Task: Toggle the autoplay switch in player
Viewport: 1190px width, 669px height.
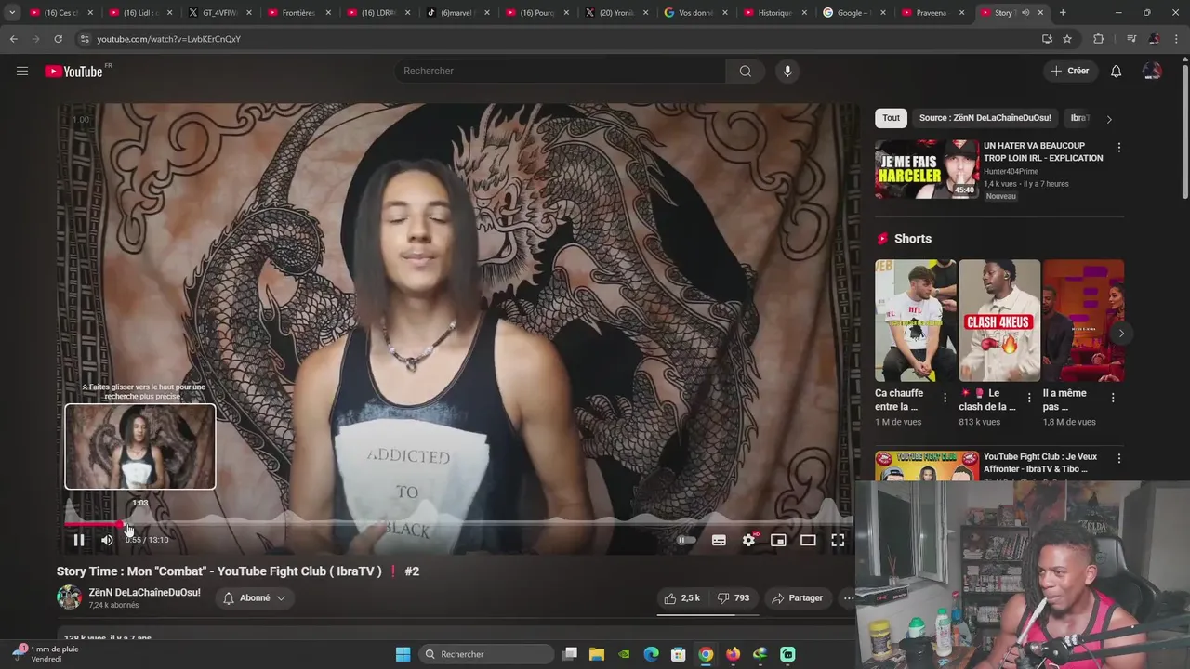Action: tap(686, 540)
